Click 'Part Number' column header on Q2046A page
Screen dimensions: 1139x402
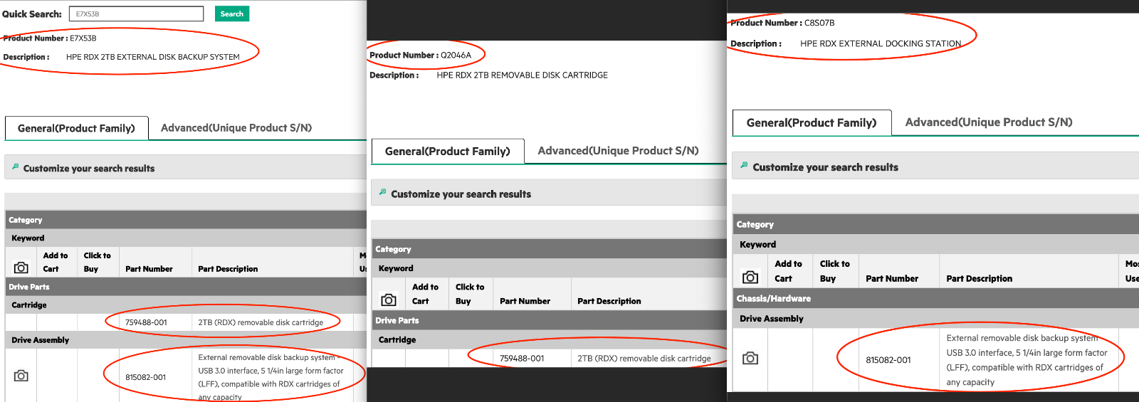(525, 301)
